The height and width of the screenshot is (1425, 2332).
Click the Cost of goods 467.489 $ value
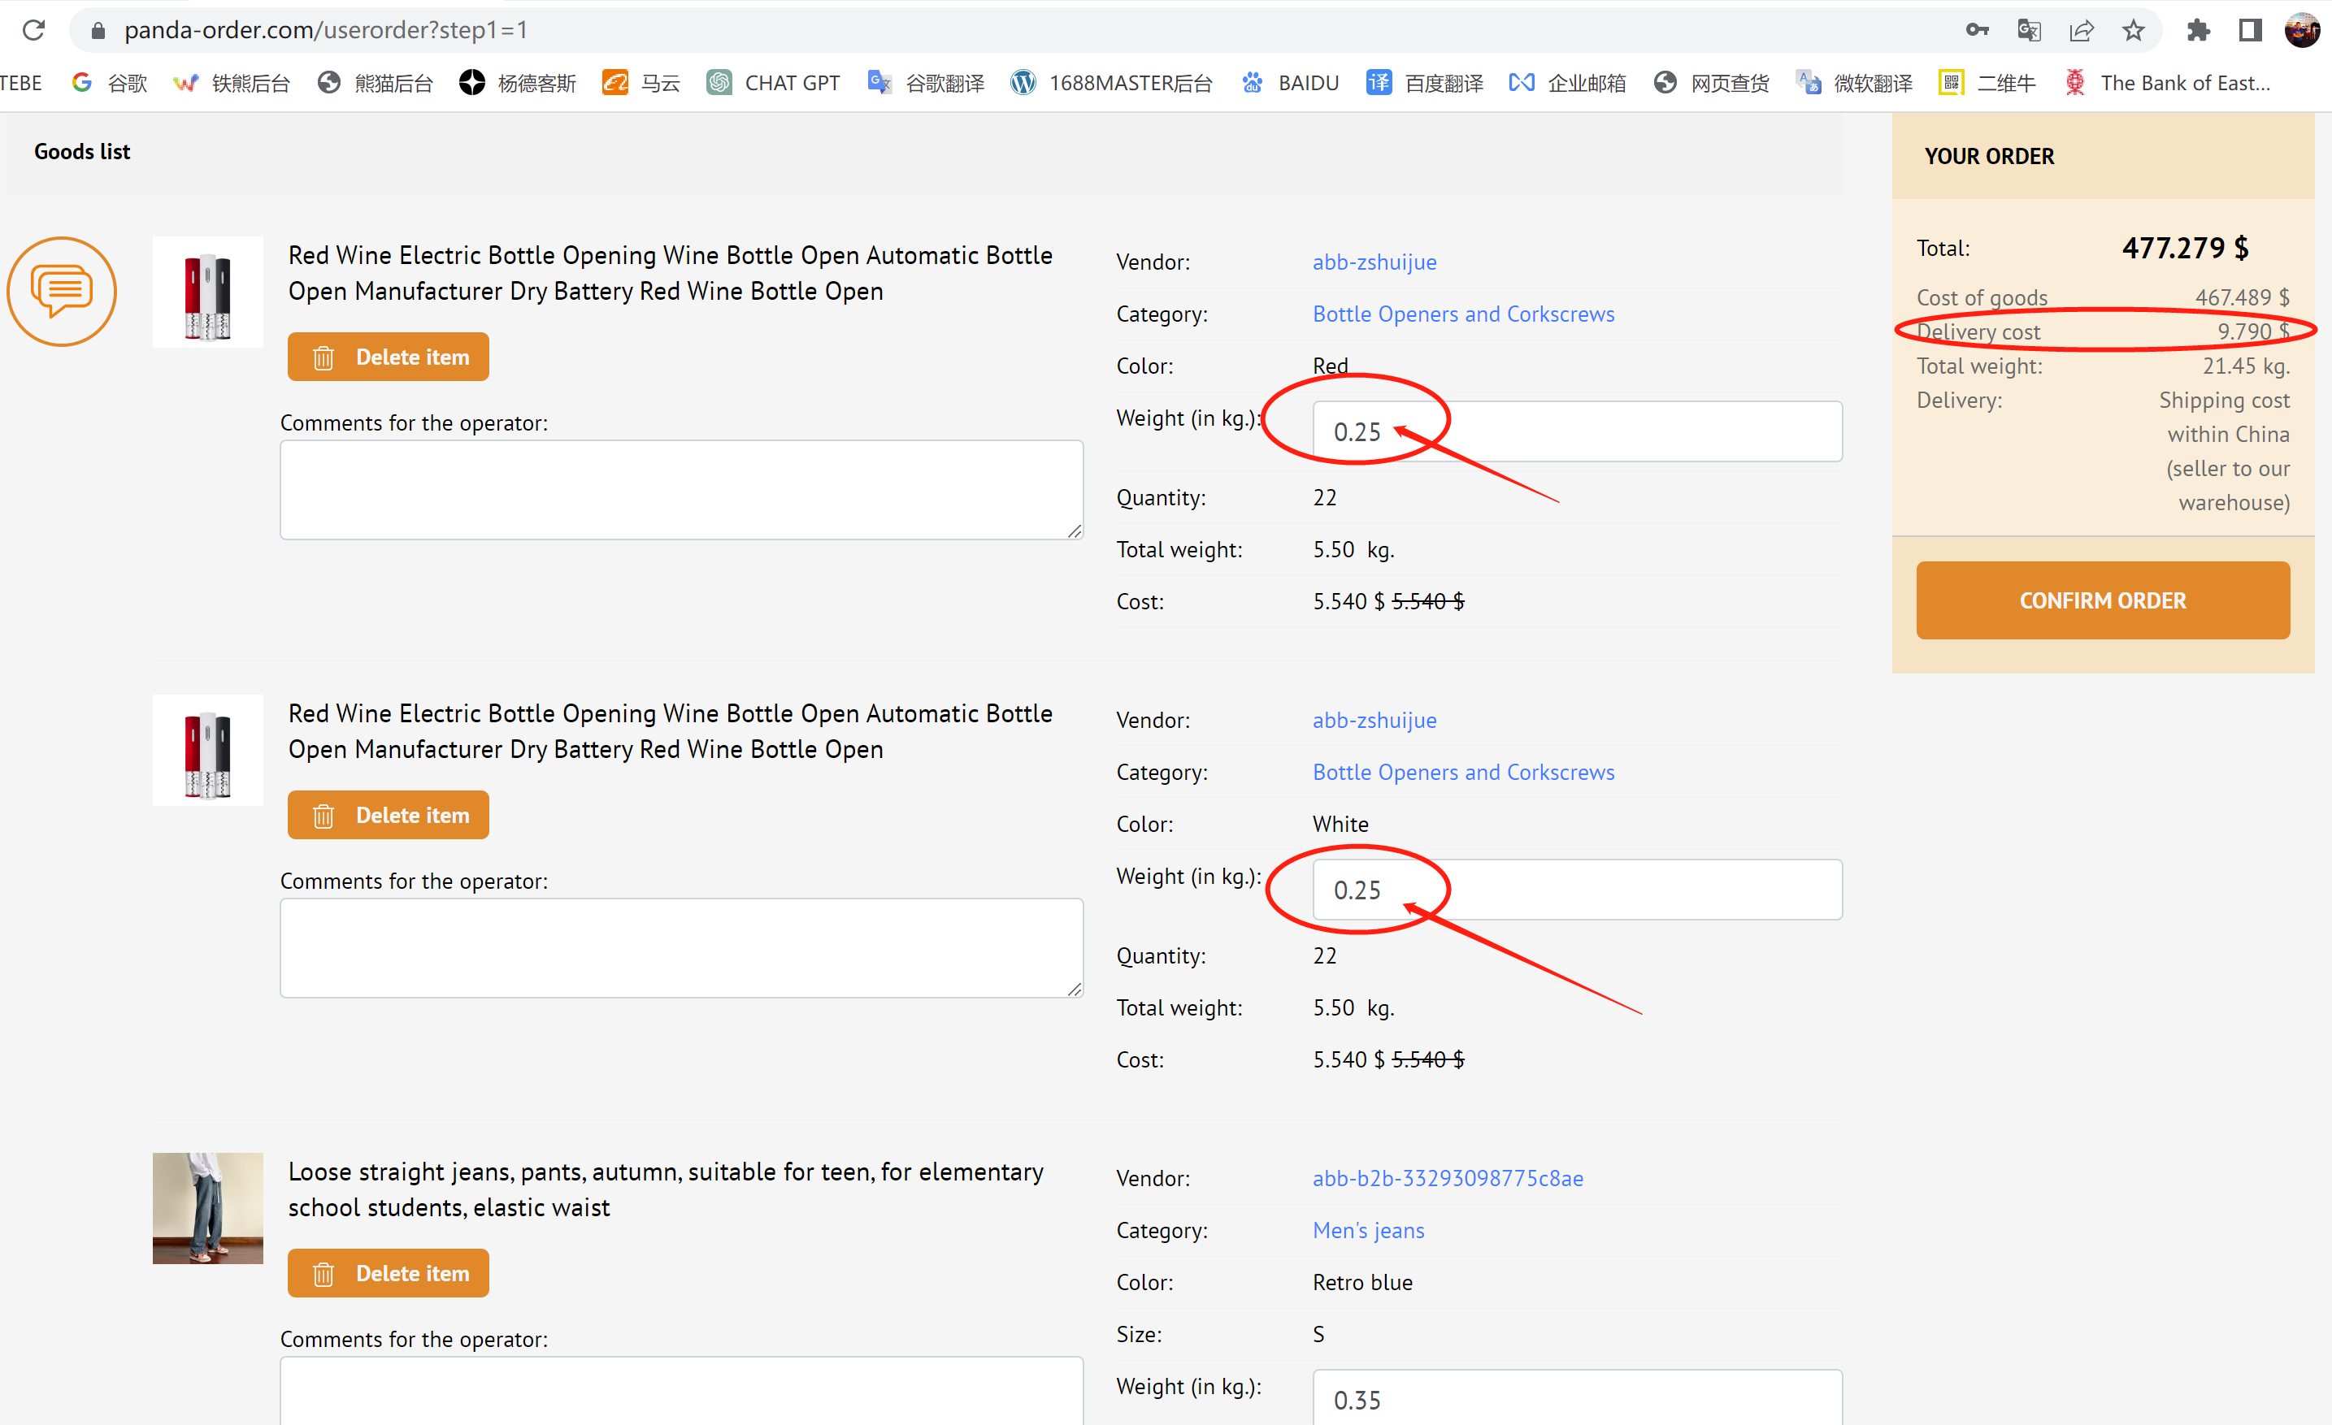tap(2242, 297)
